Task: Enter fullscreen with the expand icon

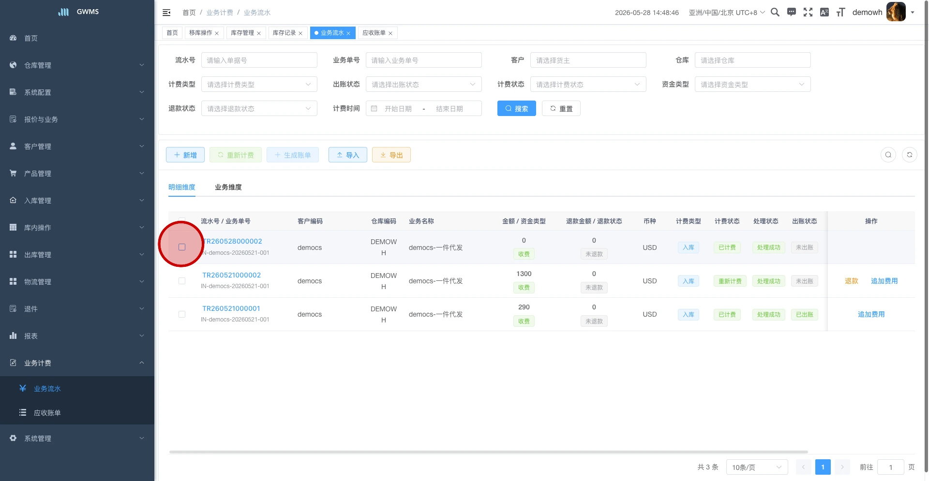Action: coord(808,12)
